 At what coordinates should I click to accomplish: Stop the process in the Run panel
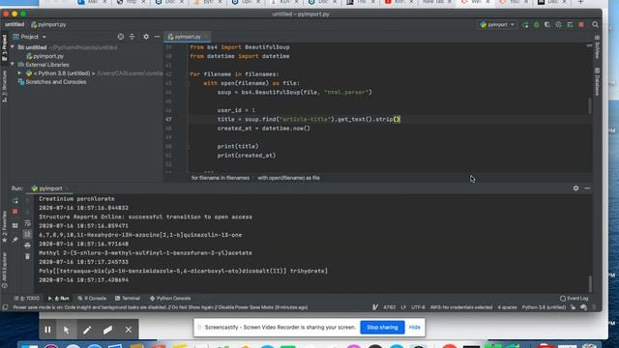click(15, 212)
